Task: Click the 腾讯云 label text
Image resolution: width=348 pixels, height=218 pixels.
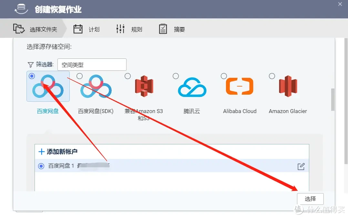Action: (192, 111)
